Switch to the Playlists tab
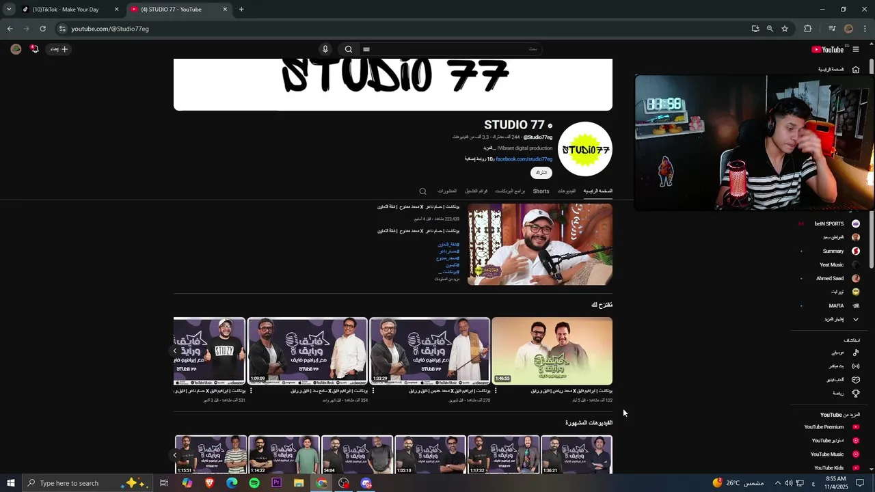Viewport: 875px width, 492px height. [476, 191]
